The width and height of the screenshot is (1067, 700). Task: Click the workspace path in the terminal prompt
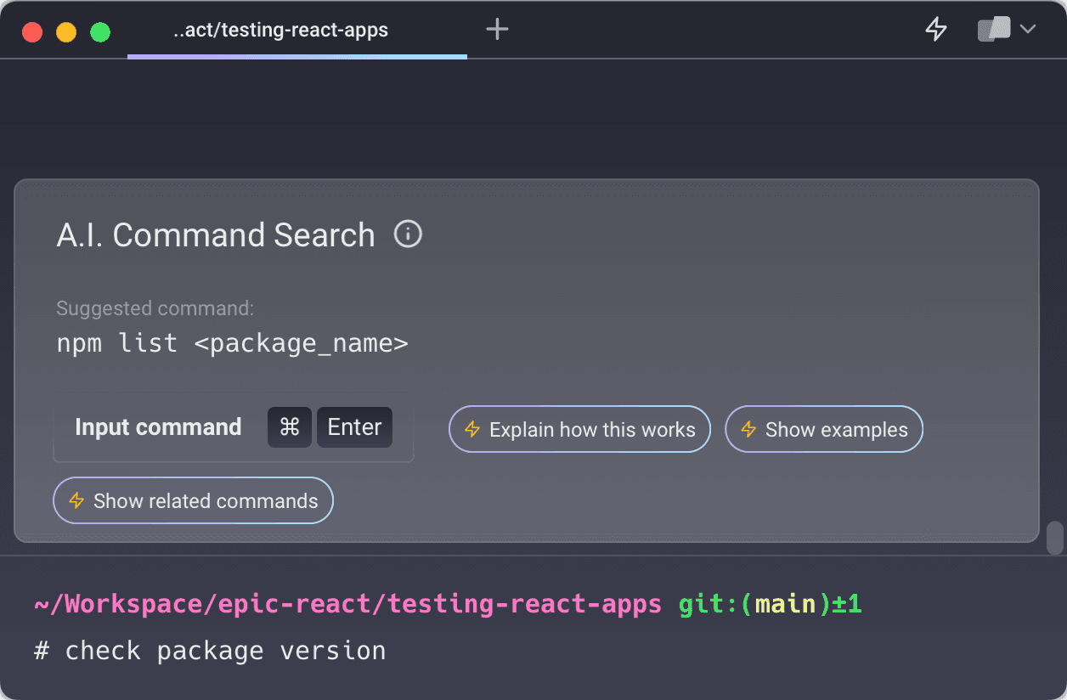click(x=348, y=603)
